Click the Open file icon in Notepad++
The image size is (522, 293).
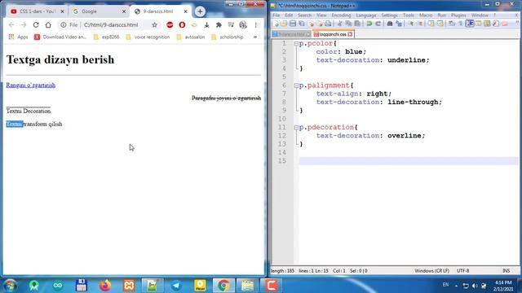pos(284,24)
